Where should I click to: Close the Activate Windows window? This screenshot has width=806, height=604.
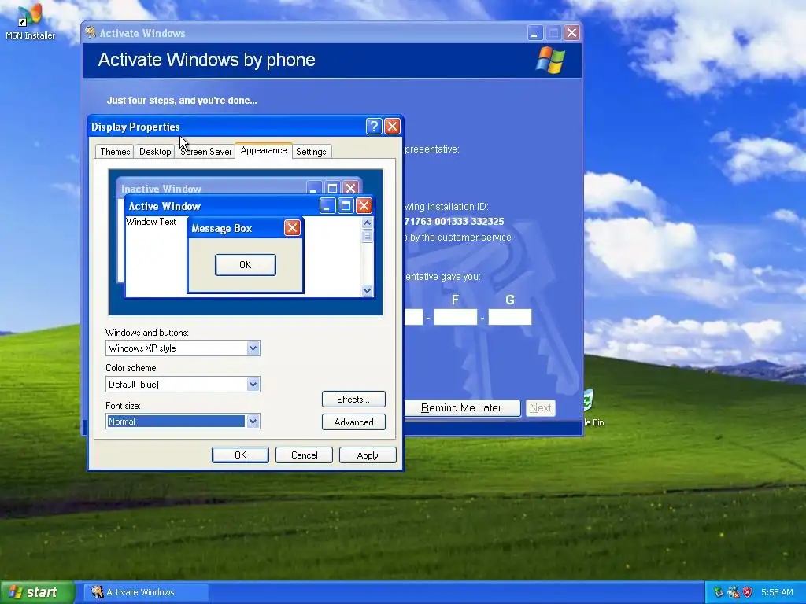[x=571, y=33]
